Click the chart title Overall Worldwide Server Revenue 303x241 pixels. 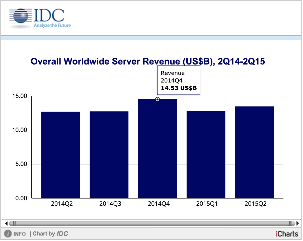(x=148, y=61)
